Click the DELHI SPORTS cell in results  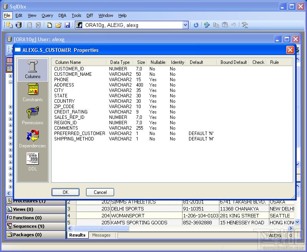pyautogui.click(x=146, y=209)
